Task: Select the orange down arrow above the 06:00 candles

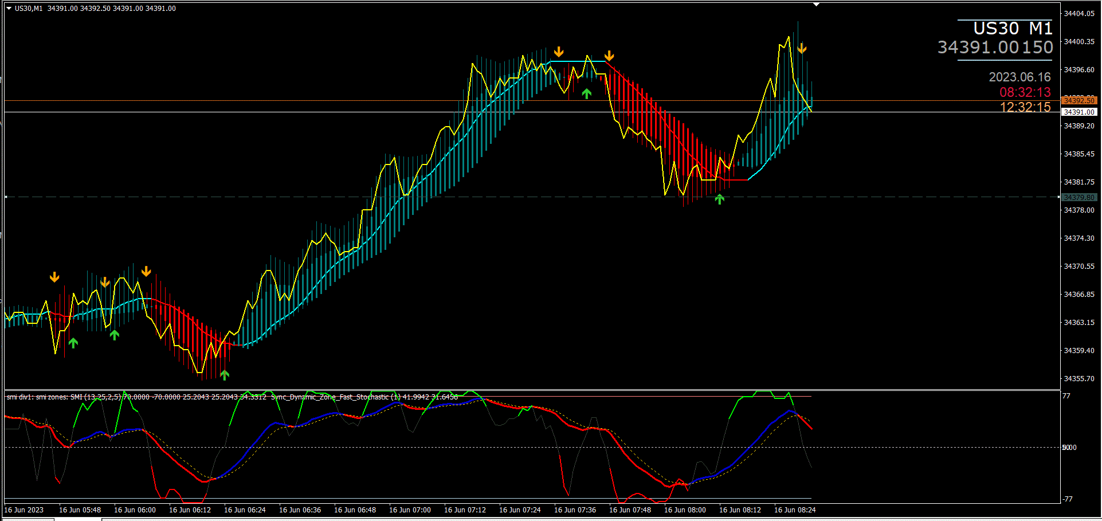Action: [146, 271]
